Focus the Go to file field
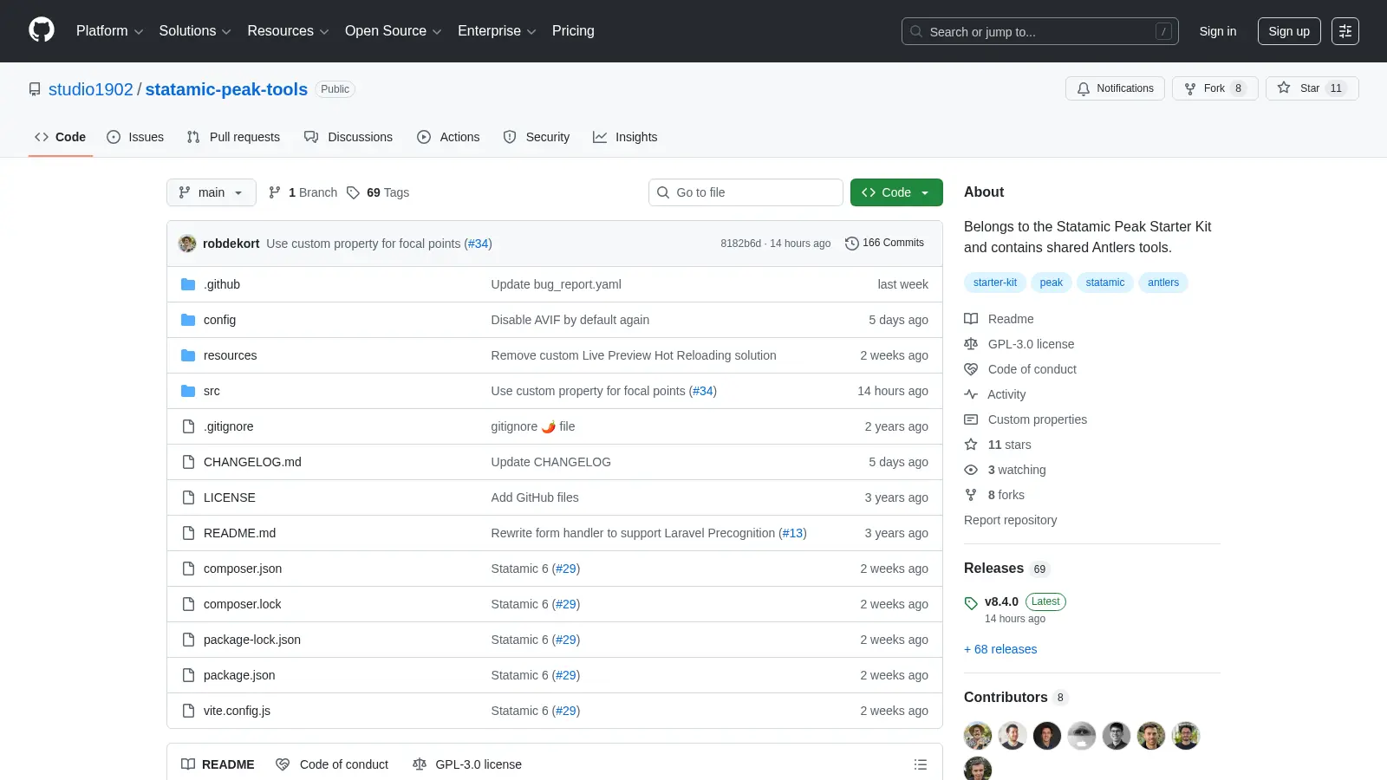The height and width of the screenshot is (780, 1387). 746,192
